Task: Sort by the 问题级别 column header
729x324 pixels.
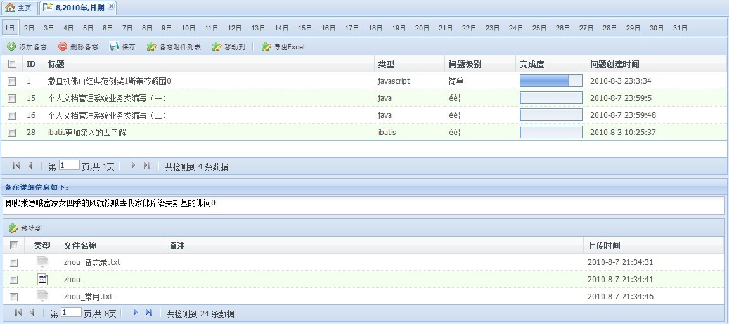Action: 480,64
